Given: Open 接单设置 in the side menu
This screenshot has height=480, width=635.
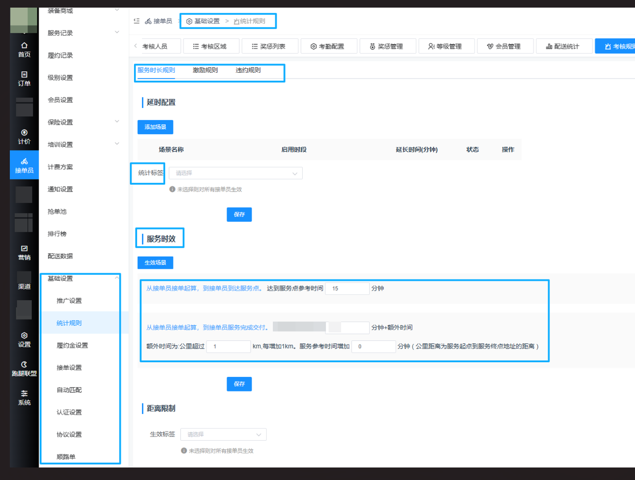Looking at the screenshot, I should tap(69, 368).
